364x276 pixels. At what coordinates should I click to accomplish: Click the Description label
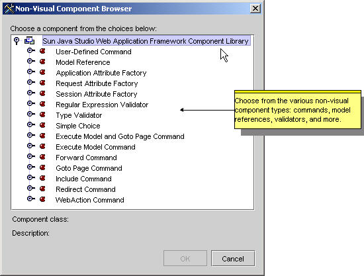[x=30, y=233]
